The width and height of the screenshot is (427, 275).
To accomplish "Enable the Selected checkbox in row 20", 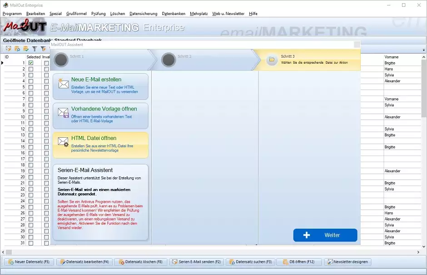I will pos(31,177).
